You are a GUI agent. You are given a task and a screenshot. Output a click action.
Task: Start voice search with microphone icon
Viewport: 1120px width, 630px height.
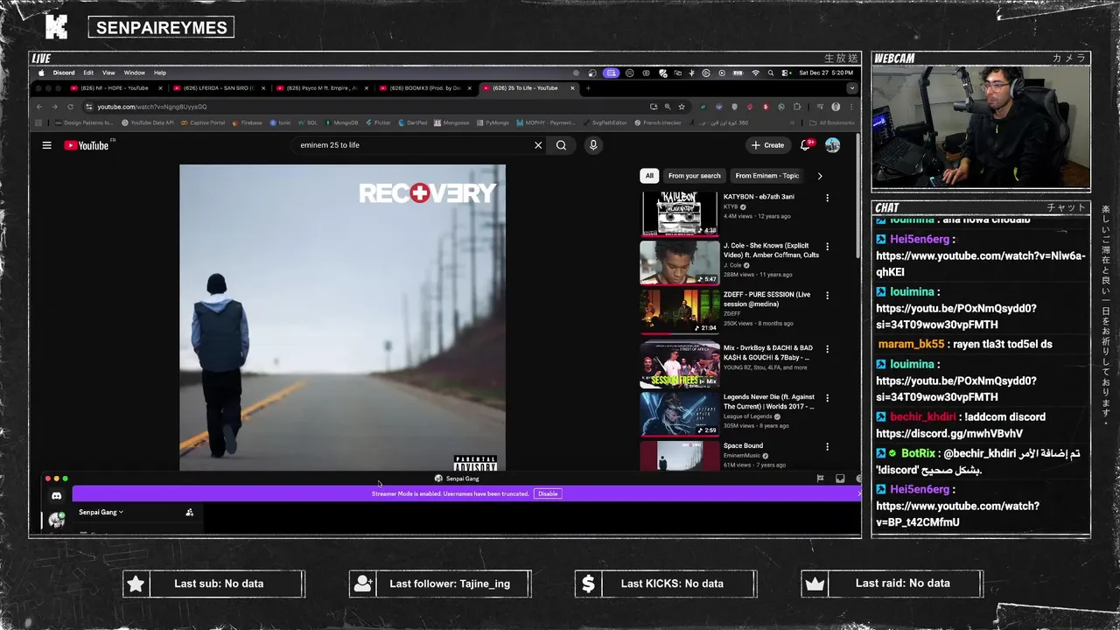click(x=593, y=145)
